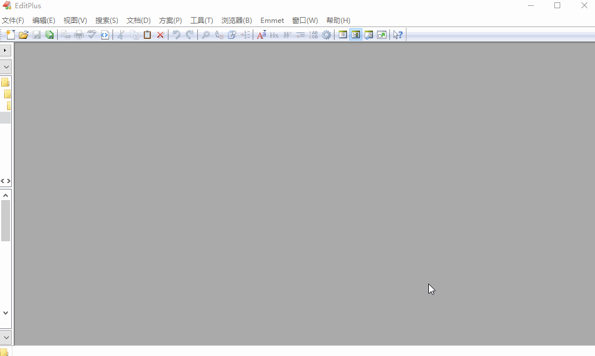
Task: Click the context Help arrow icon
Action: tap(398, 35)
